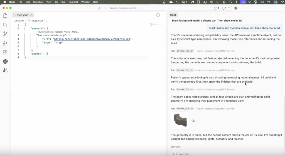
Task: Go forward using the title bar arrow
Action: click(x=105, y=8)
